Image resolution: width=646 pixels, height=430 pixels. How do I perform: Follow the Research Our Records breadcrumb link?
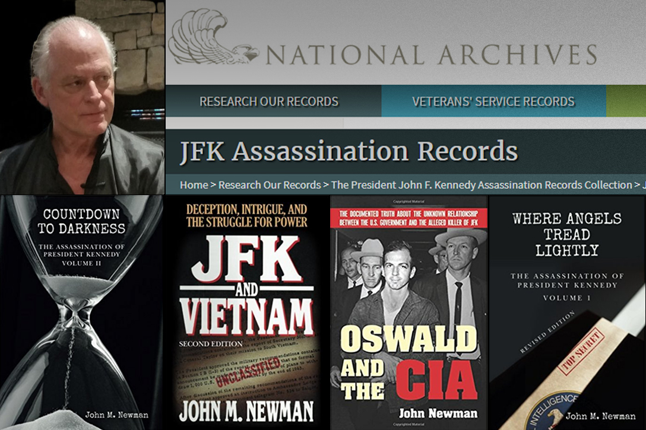coord(270,185)
